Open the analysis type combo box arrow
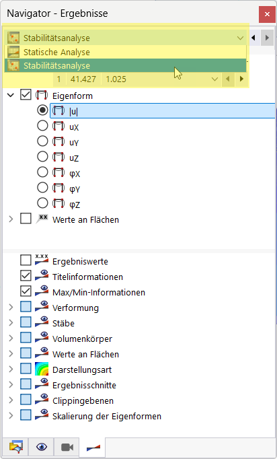277x459 pixels. 240,38
